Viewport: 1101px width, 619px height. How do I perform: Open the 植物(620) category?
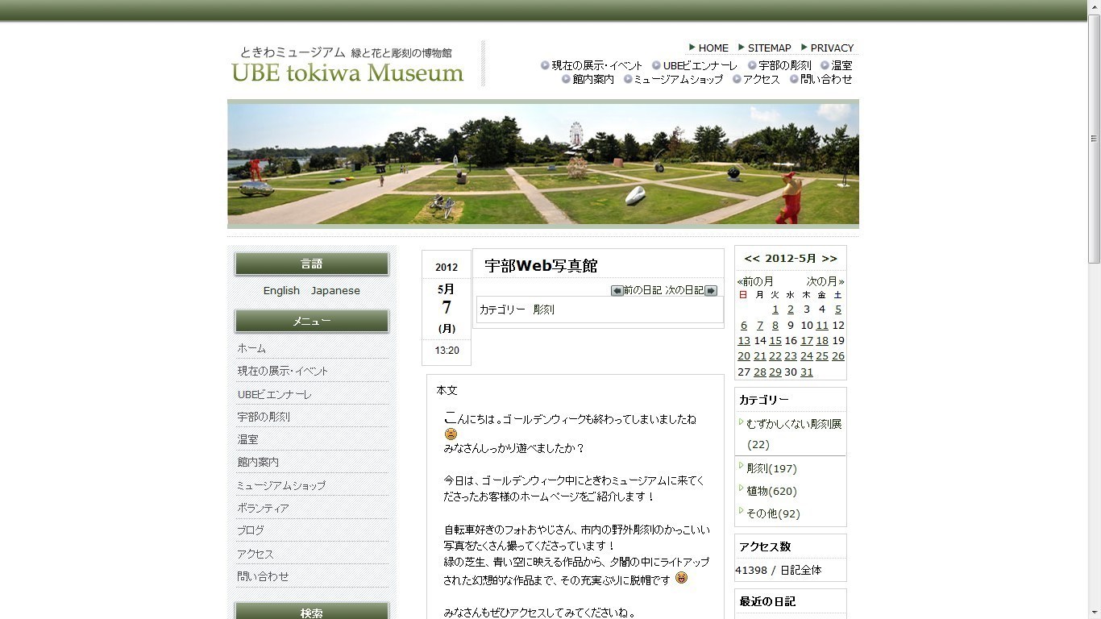pos(771,492)
